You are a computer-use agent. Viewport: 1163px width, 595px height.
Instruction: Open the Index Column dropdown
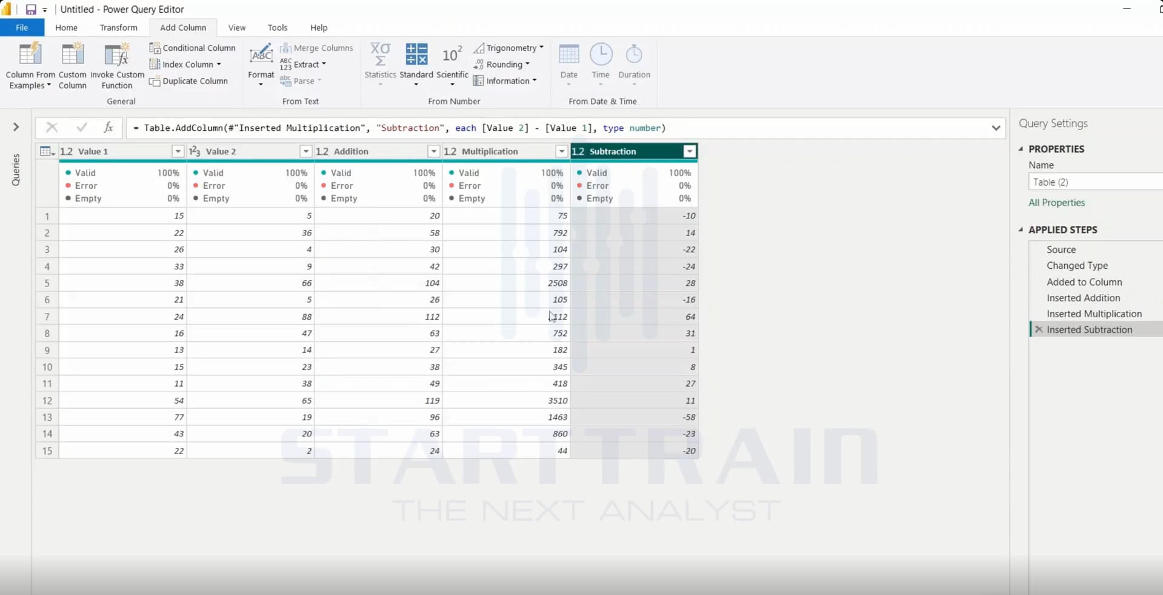click(x=185, y=64)
